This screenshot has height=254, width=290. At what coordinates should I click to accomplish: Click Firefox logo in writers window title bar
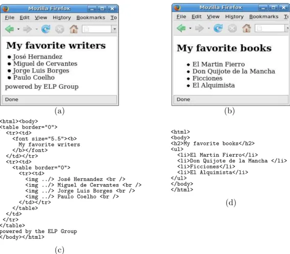(x=6, y=9)
